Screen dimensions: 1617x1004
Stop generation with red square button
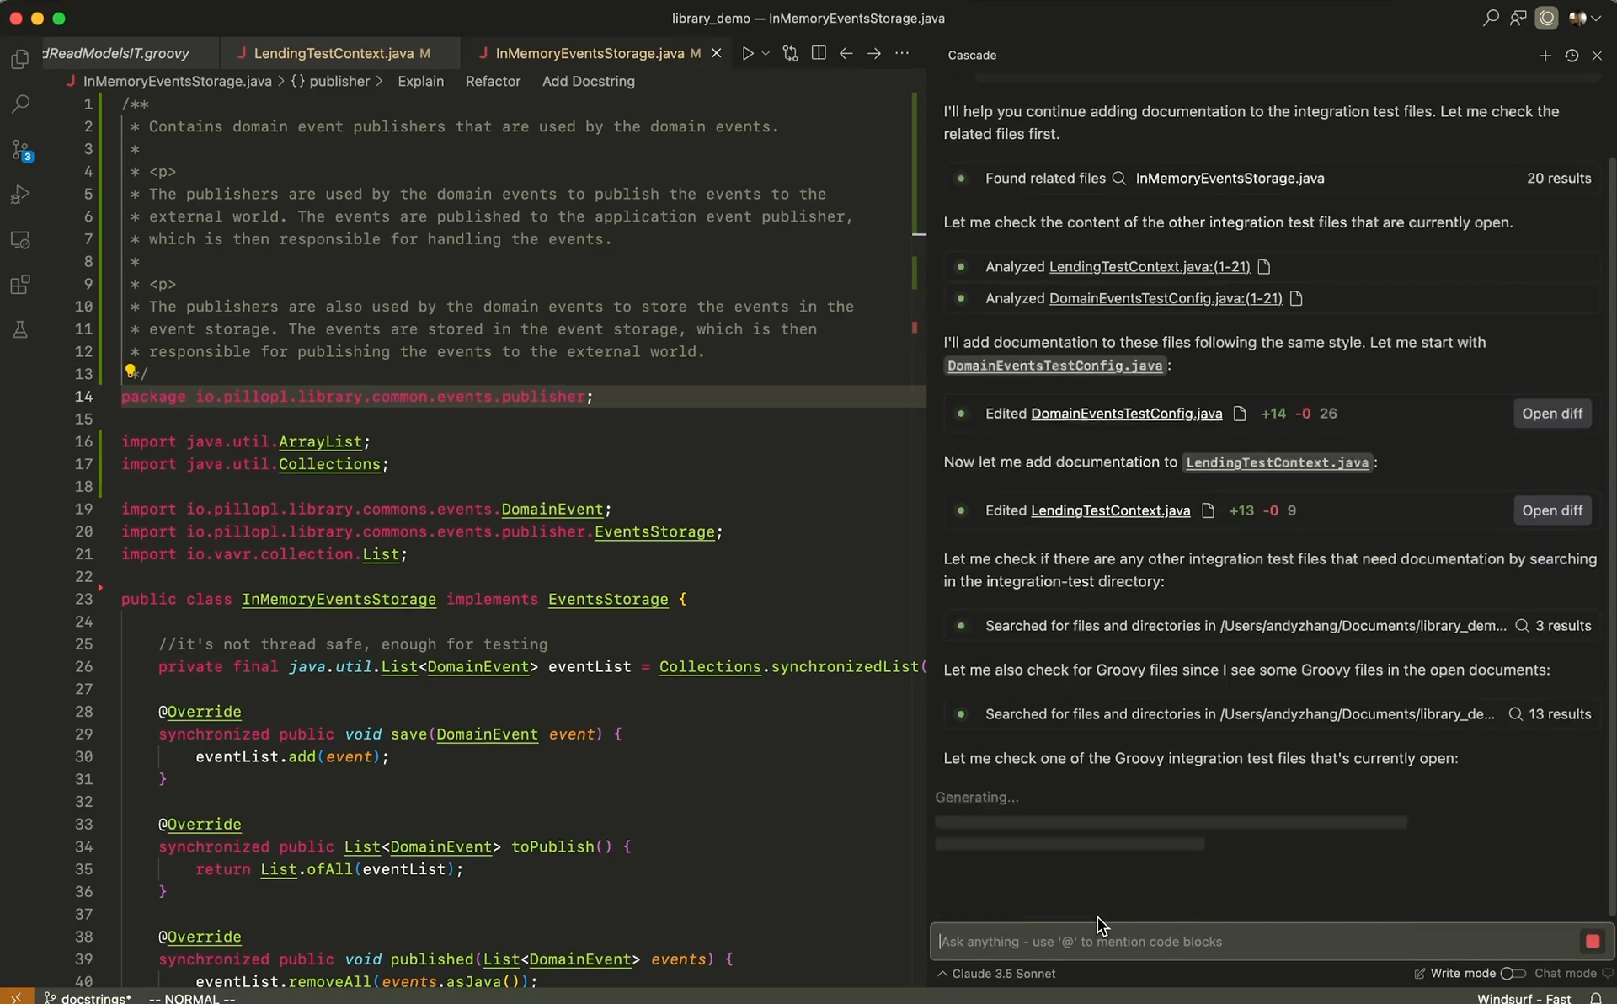[1592, 942]
